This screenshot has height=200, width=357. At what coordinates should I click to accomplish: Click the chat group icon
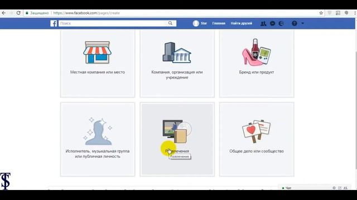[x=345, y=188]
